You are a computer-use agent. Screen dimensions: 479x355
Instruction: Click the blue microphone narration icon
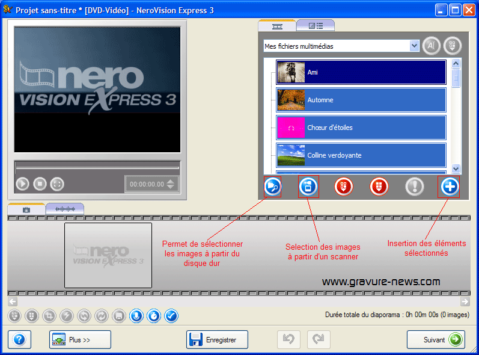pyautogui.click(x=136, y=316)
